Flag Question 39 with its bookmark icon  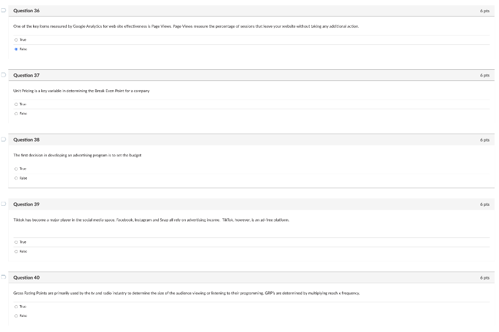[x=3, y=204]
